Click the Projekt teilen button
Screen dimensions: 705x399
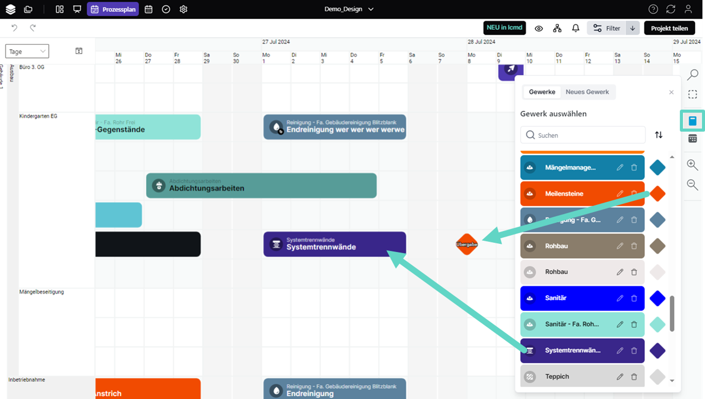tap(669, 28)
